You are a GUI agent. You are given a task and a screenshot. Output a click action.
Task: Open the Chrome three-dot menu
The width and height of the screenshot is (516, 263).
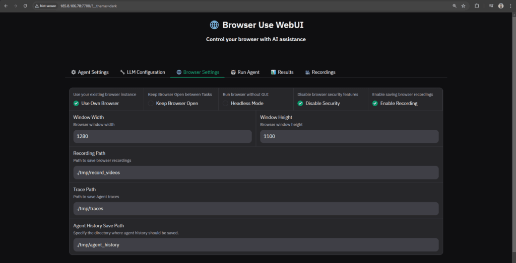point(509,6)
